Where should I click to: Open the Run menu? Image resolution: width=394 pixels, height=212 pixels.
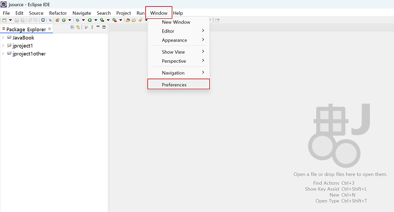tap(140, 13)
